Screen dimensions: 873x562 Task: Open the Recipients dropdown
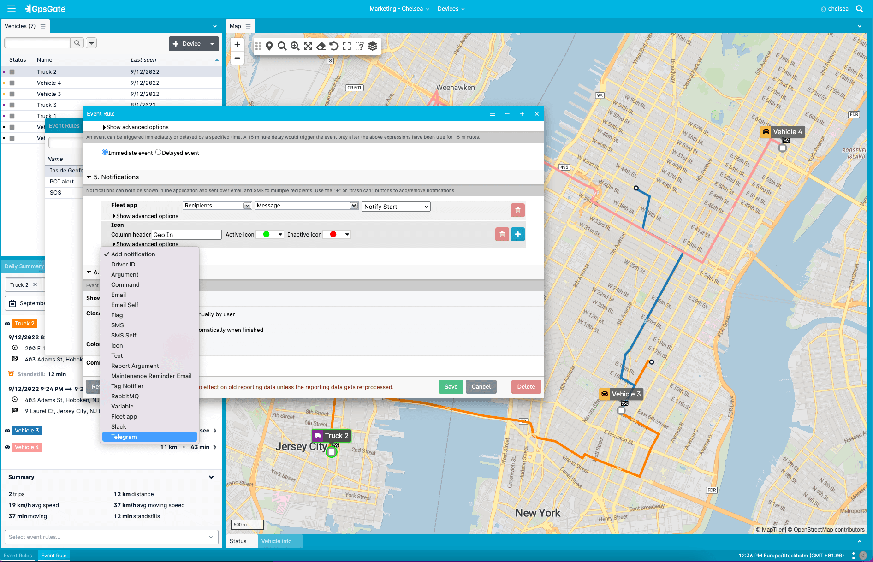[217, 206]
